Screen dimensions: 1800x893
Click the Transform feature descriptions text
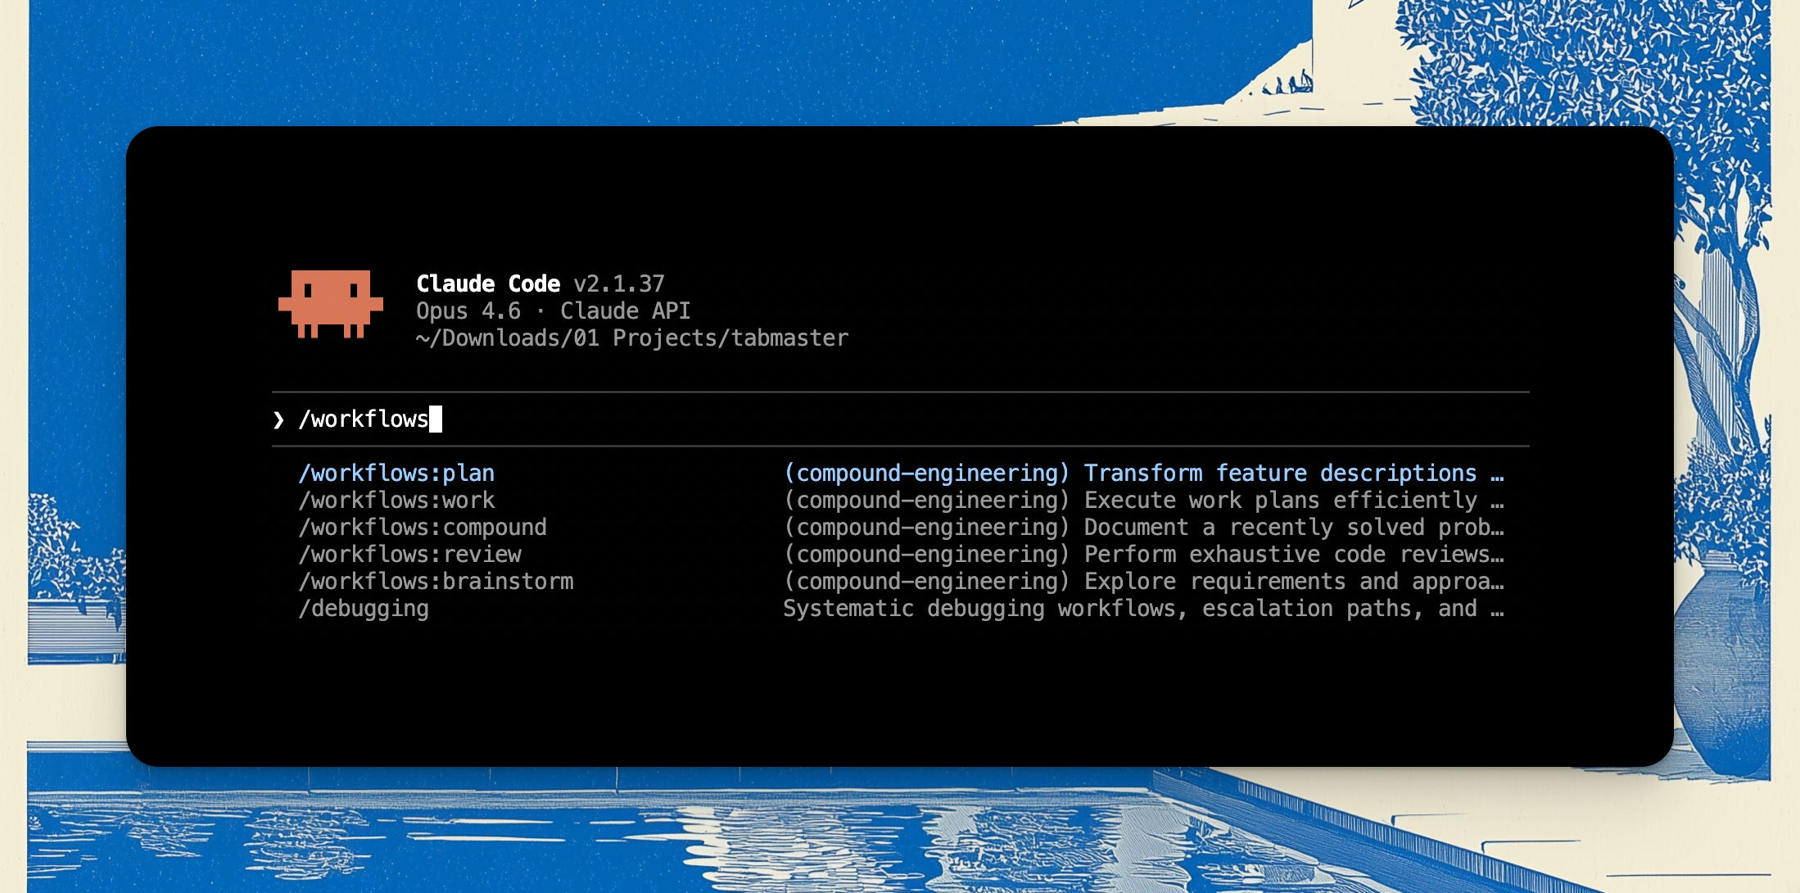(1280, 474)
